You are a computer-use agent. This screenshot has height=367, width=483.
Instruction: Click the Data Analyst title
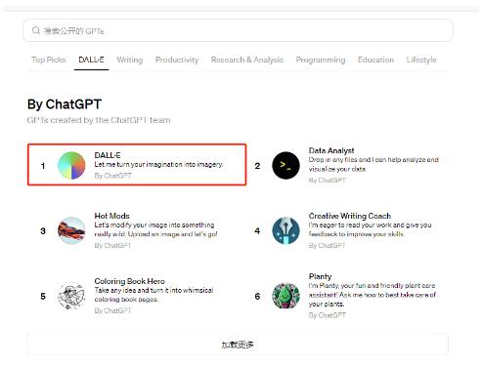[331, 150]
